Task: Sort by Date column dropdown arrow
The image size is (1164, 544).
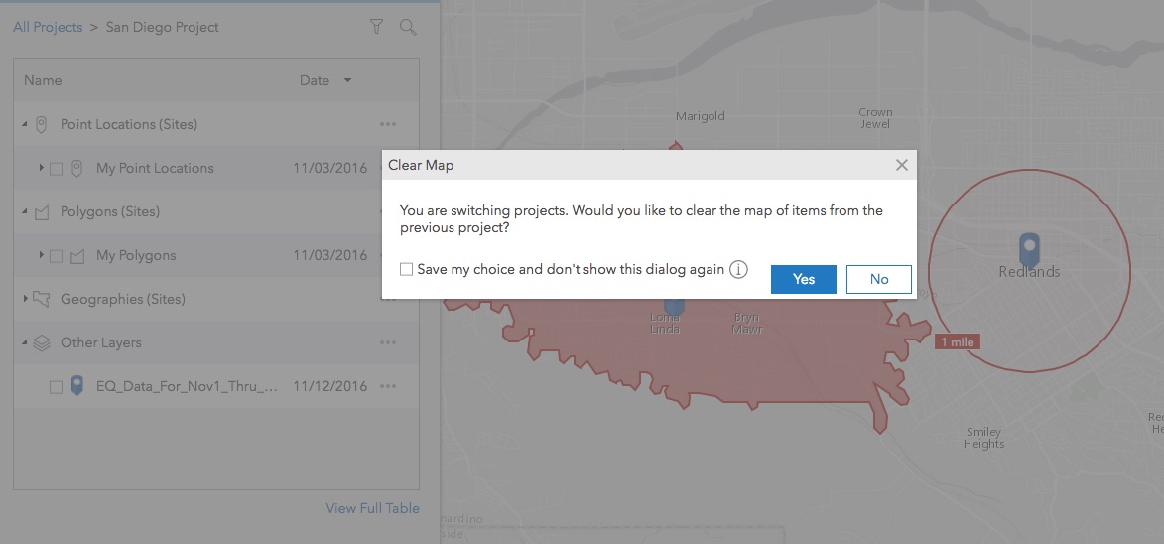Action: click(347, 80)
